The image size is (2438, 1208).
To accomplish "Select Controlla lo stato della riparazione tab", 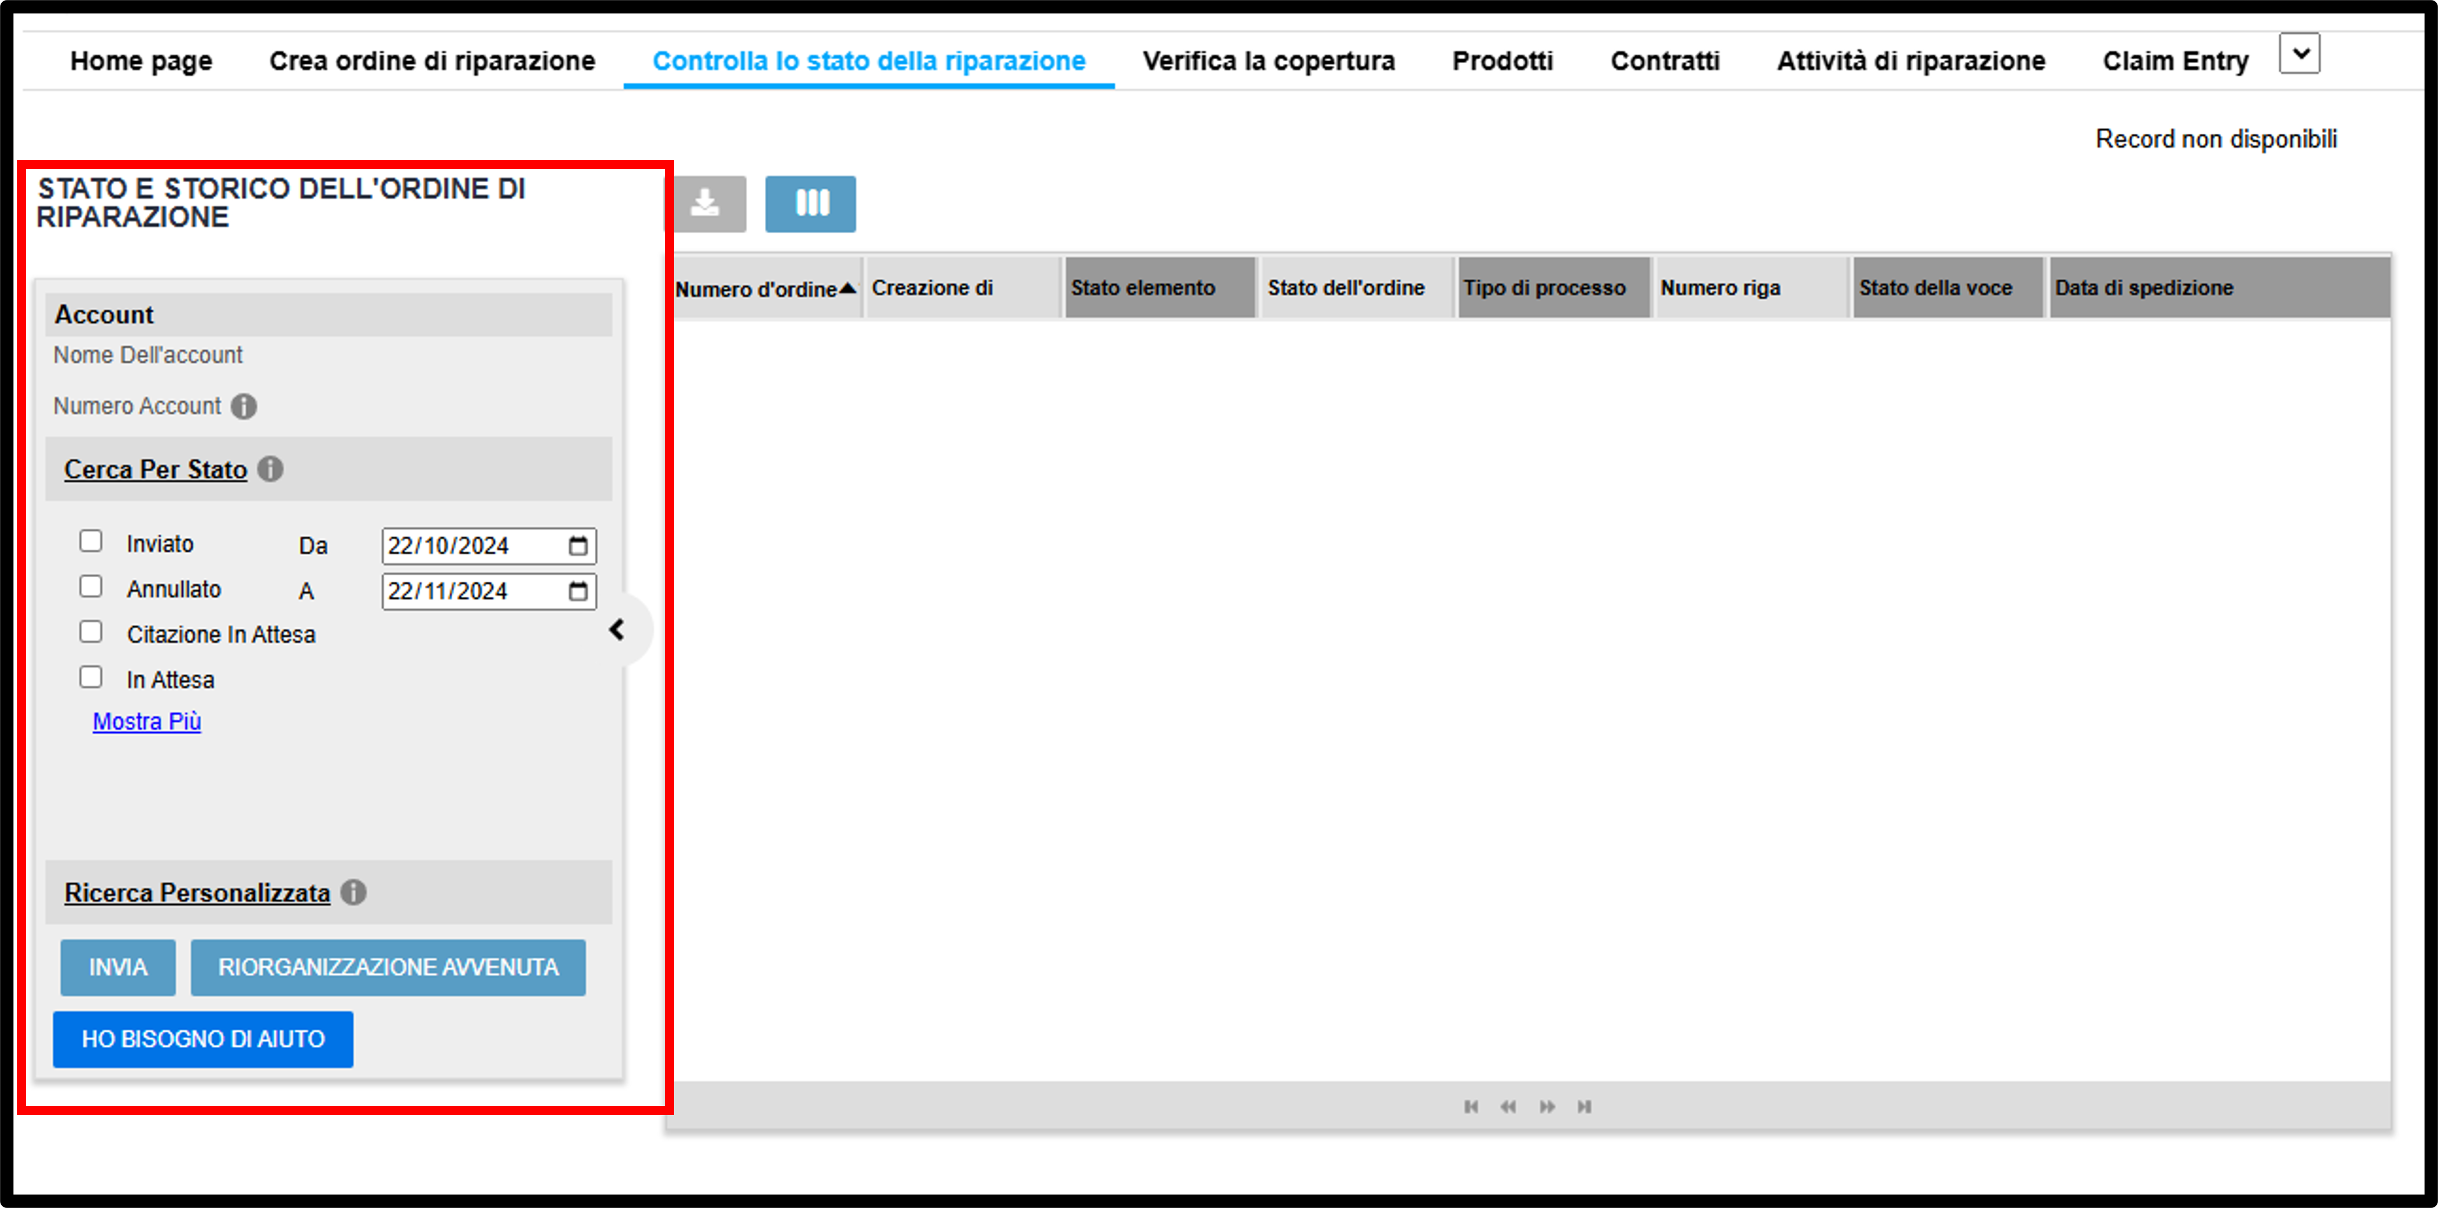I will [869, 61].
